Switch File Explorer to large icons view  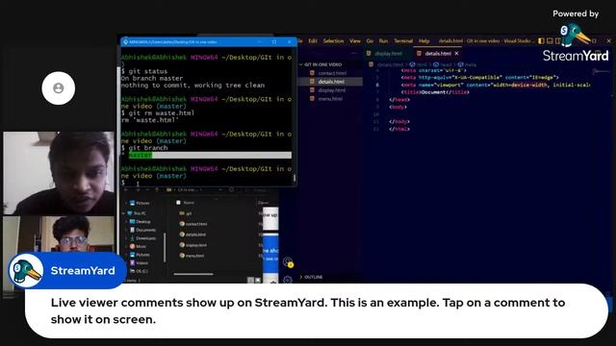(258, 280)
